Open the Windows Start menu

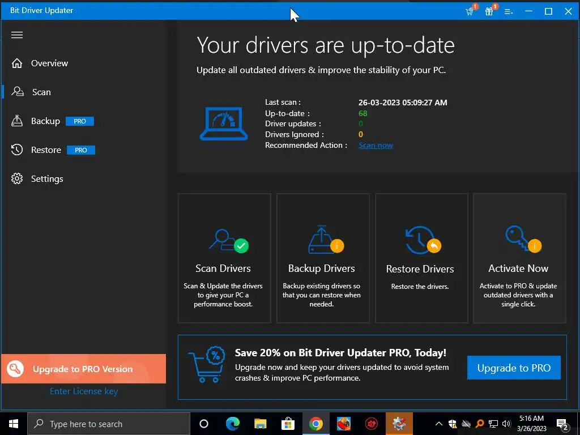[x=14, y=424]
